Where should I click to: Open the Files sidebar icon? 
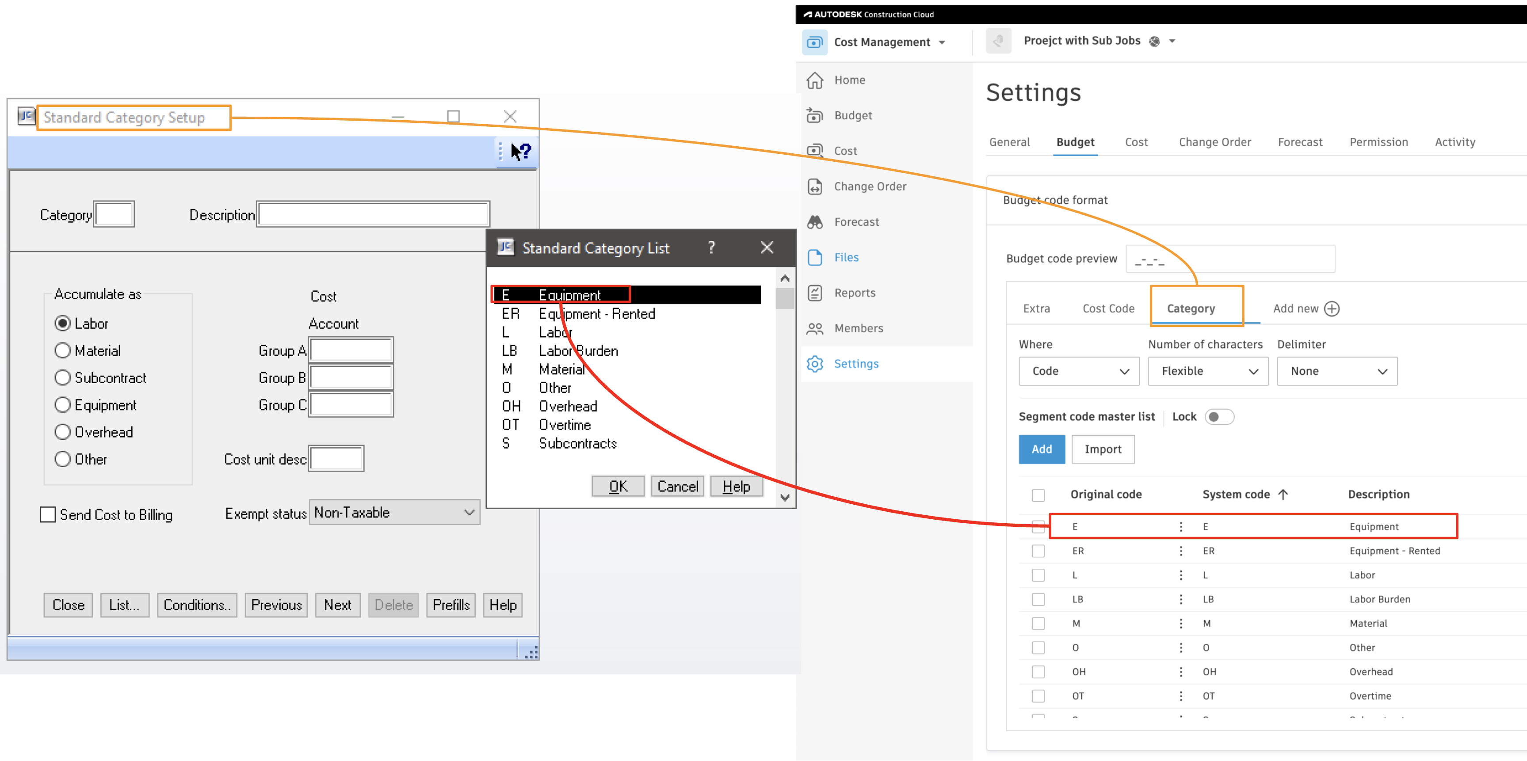(815, 257)
